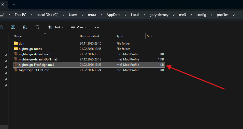Viewport: 243px width, 129px height.
Task: Click the nightreign-default.me3 file icon
Action: coord(16,54)
